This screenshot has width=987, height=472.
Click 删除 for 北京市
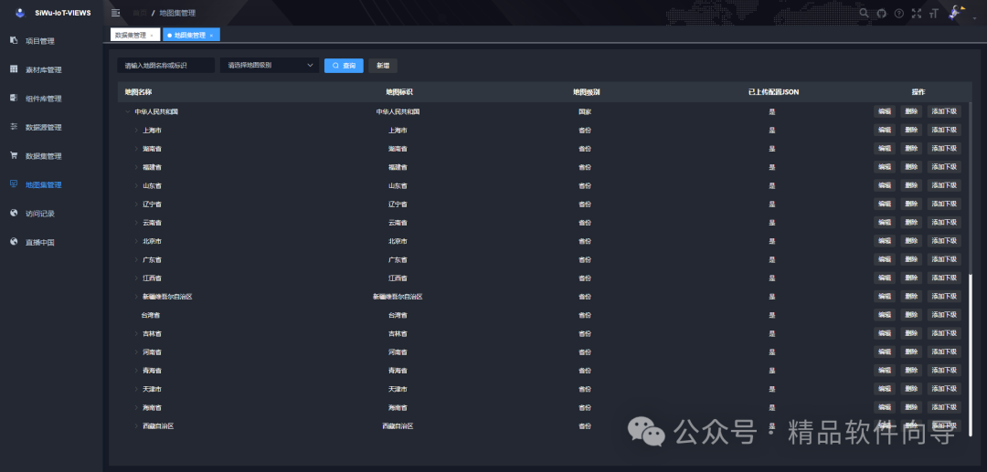(x=911, y=241)
